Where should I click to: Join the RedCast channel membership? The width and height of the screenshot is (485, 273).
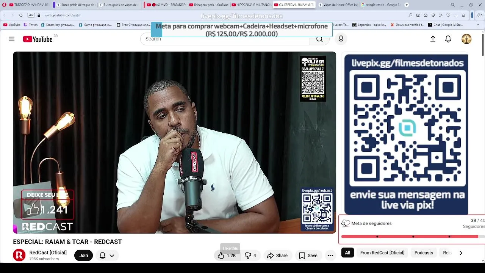pos(83,256)
